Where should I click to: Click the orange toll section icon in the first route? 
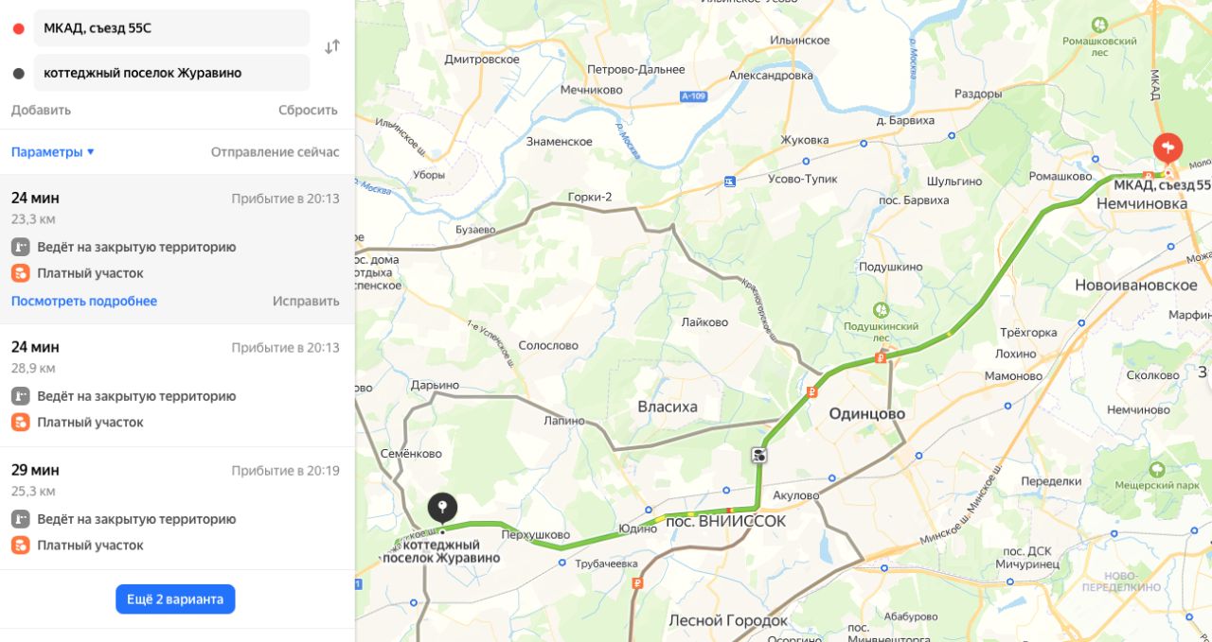[x=21, y=273]
